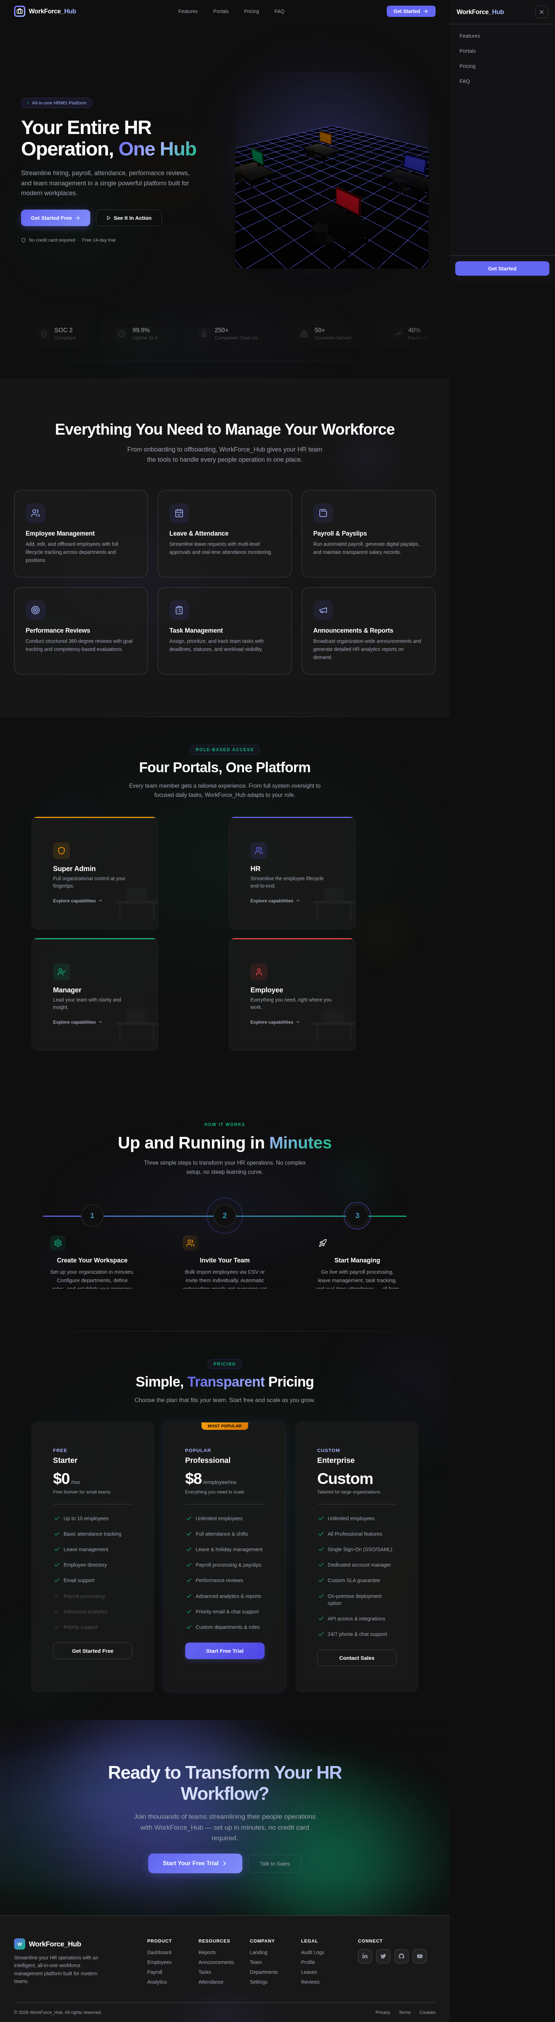Click the MOST POPULAR badge on Professional plan
The image size is (555, 2022).
(225, 1426)
